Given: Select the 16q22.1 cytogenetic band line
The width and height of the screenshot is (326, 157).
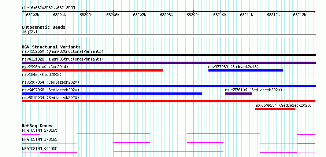Looking at the screenshot, I should [x=168, y=35].
